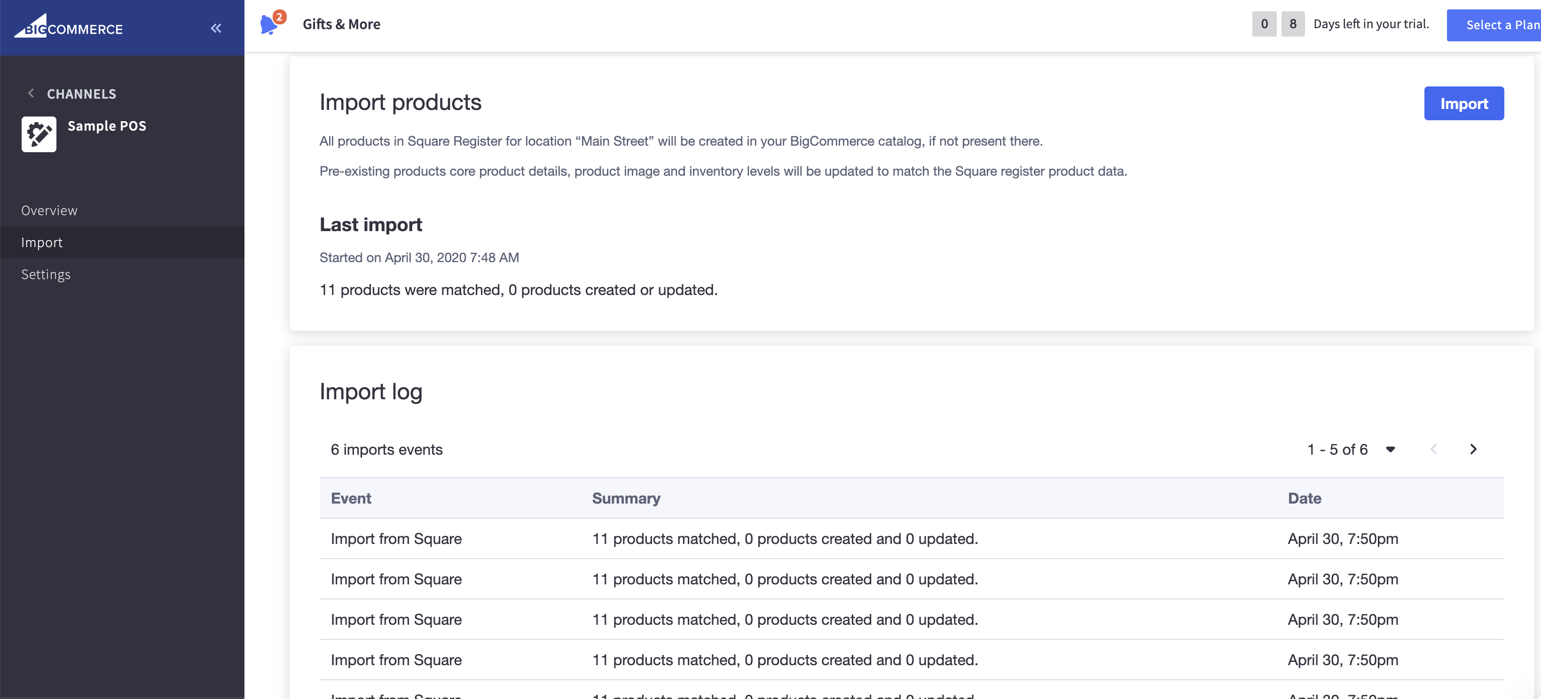Click the previous page arrow in Import log

[x=1433, y=449]
